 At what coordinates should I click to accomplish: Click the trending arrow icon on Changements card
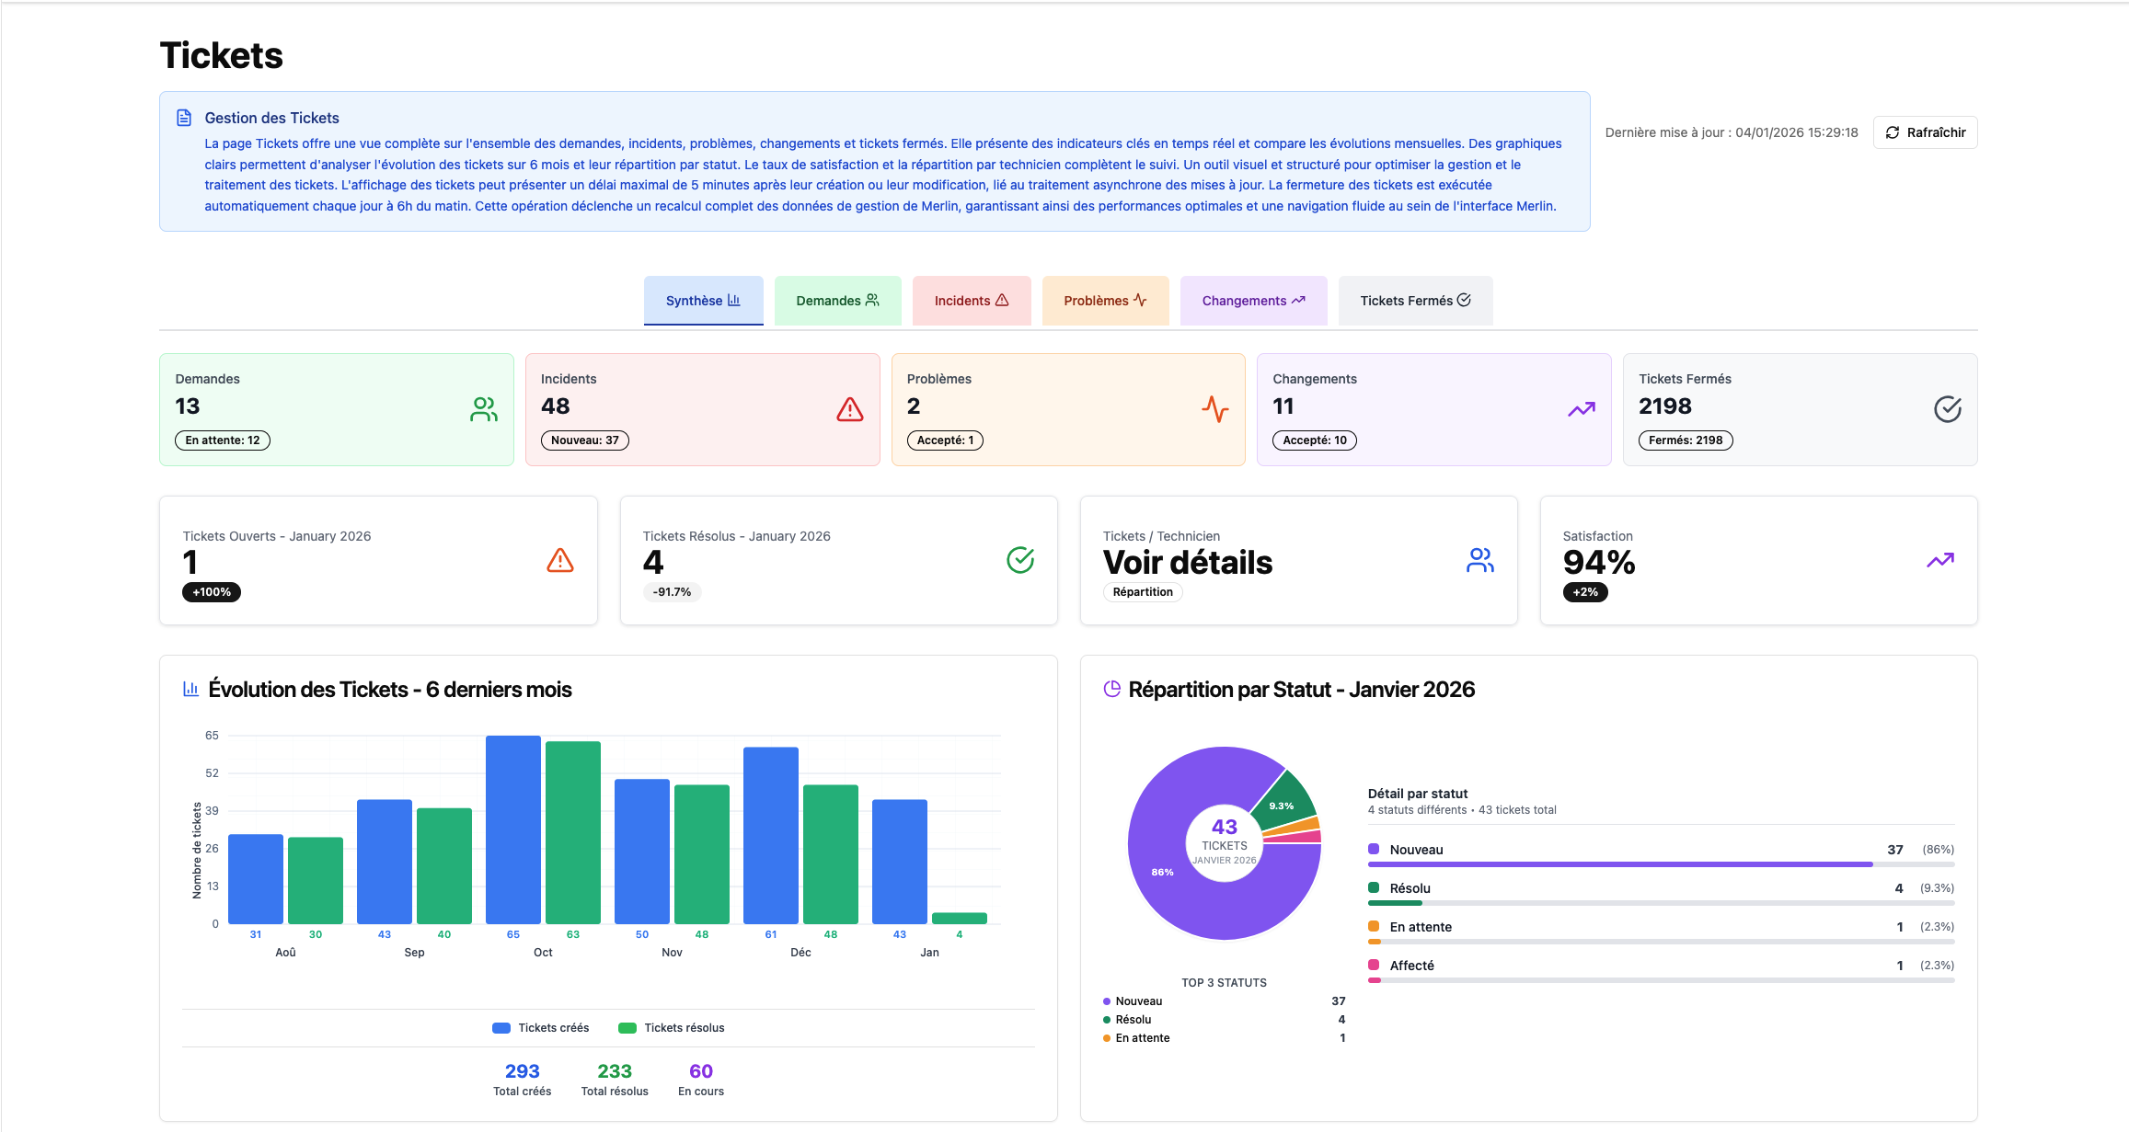[1581, 409]
